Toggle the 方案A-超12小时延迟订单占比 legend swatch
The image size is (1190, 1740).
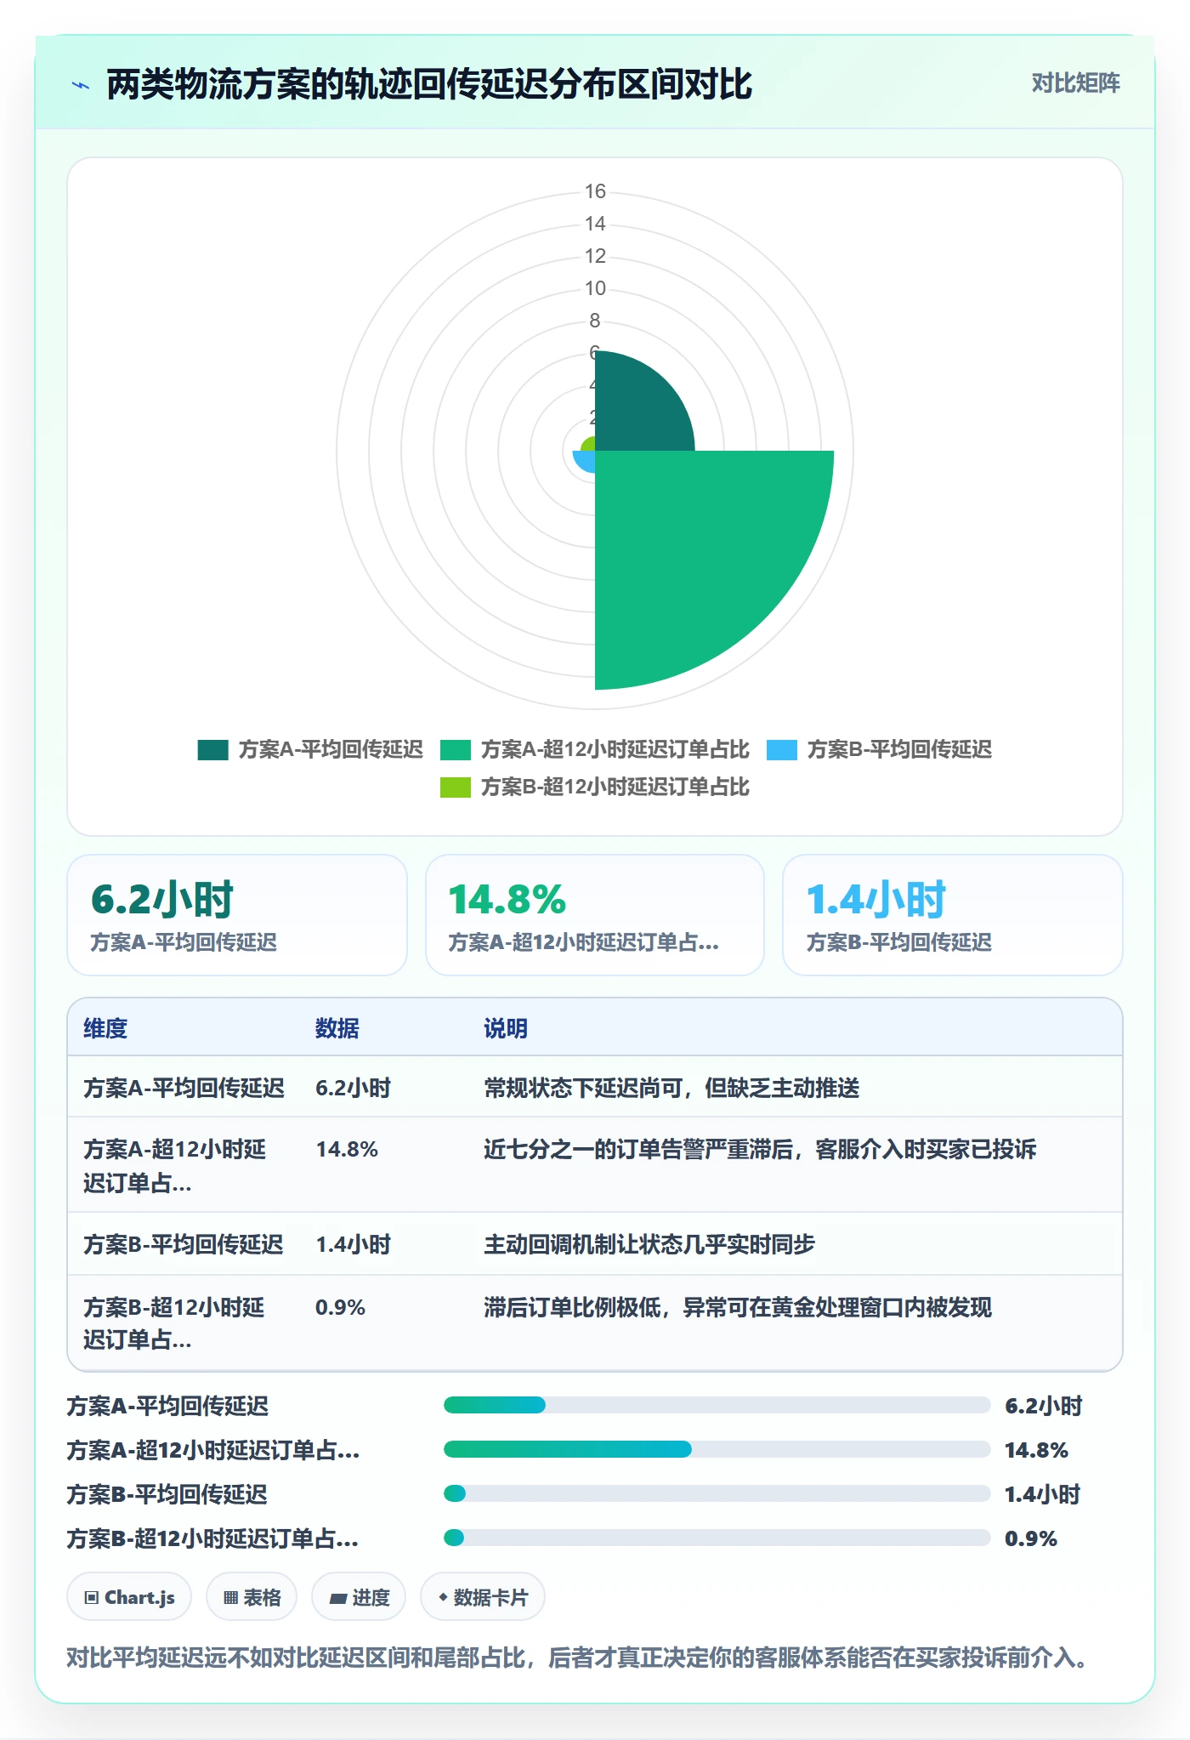point(455,749)
